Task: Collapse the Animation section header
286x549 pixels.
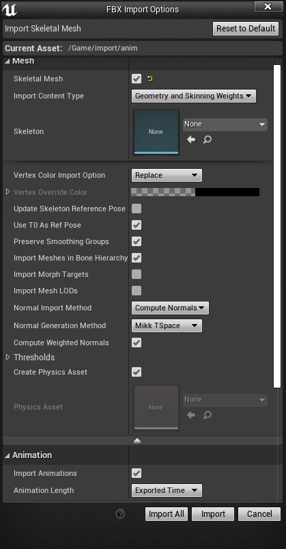Action: coord(28,455)
